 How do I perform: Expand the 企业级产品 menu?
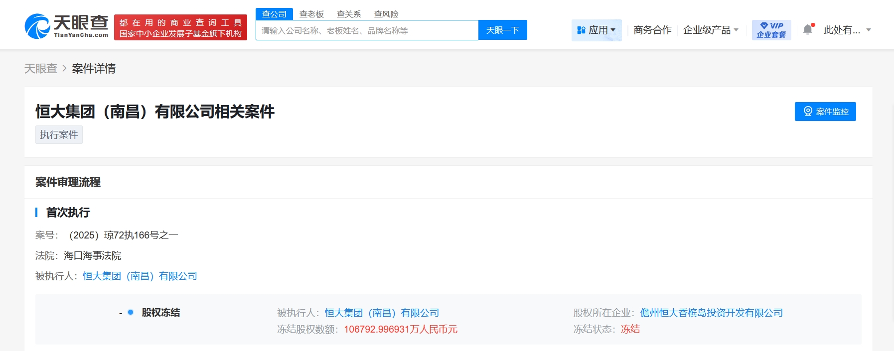pos(710,30)
